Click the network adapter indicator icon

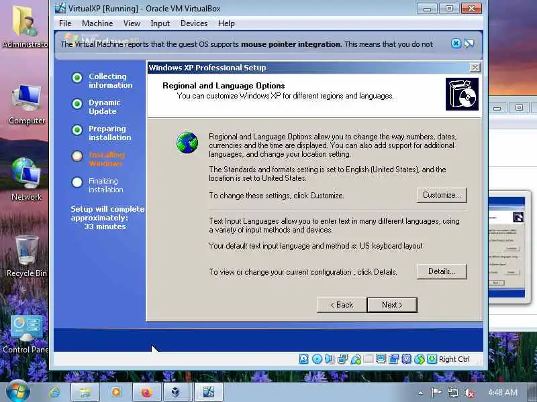pos(342,358)
